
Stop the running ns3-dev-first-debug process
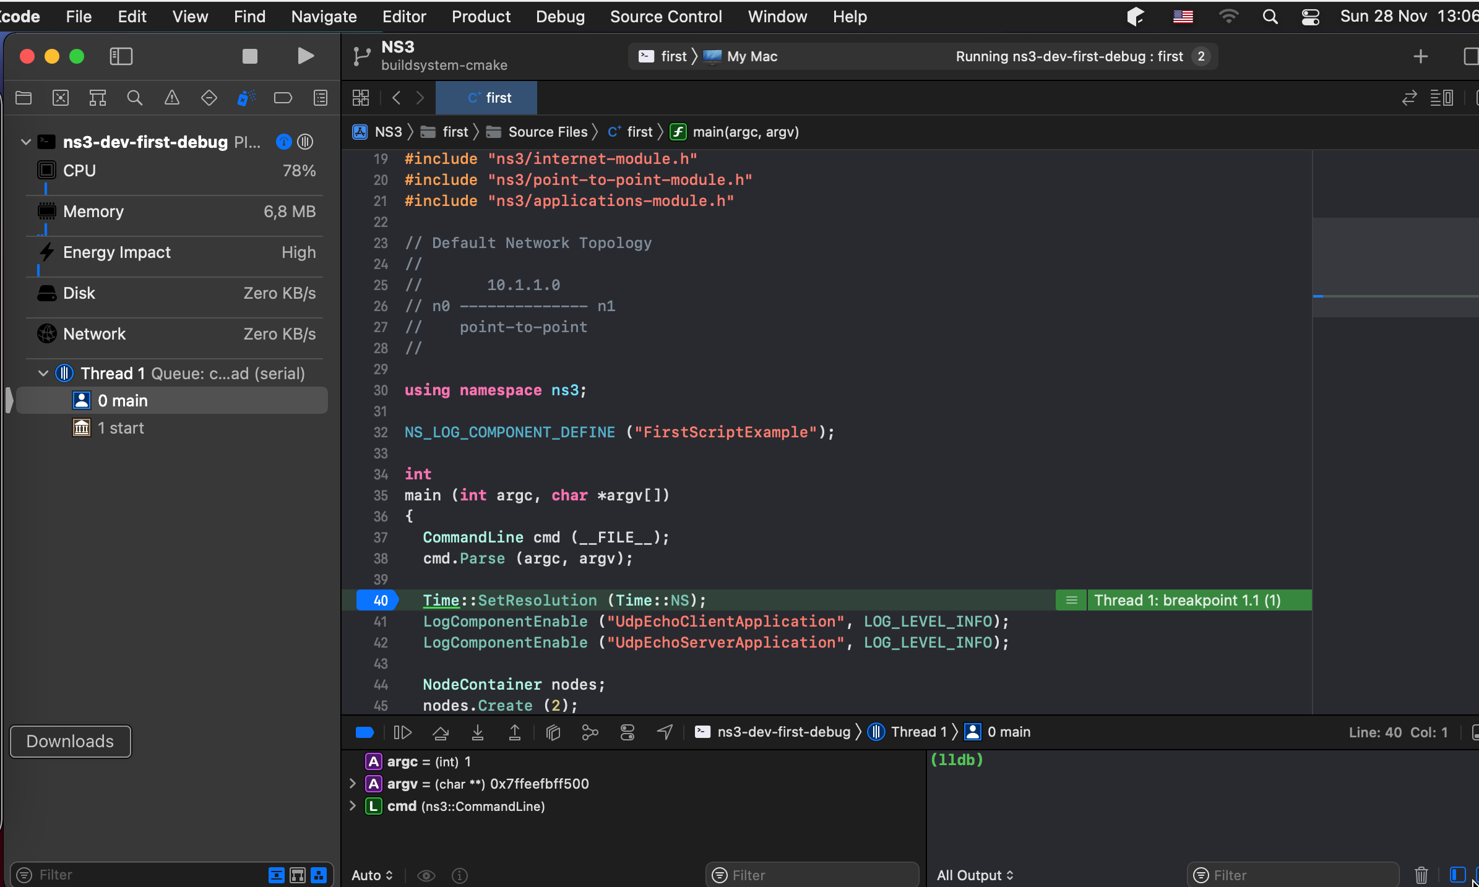click(x=249, y=56)
